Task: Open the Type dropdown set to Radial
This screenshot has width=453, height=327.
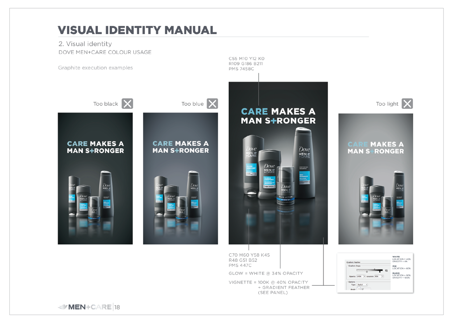Action: 363,285
